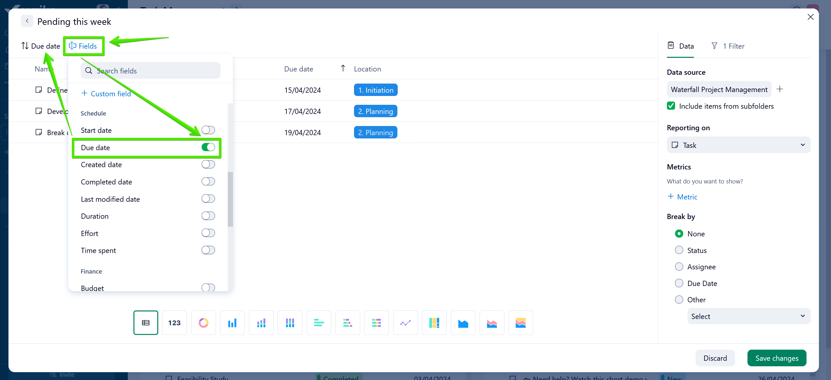Select the mosaic treemap chart type
The width and height of the screenshot is (831, 380).
[434, 323]
